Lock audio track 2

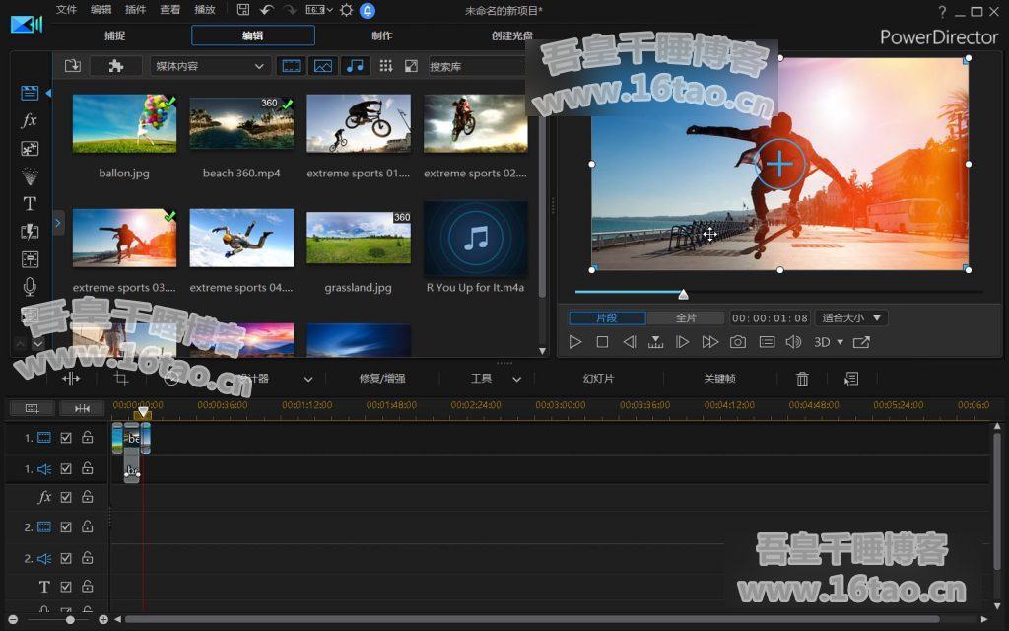[x=87, y=558]
